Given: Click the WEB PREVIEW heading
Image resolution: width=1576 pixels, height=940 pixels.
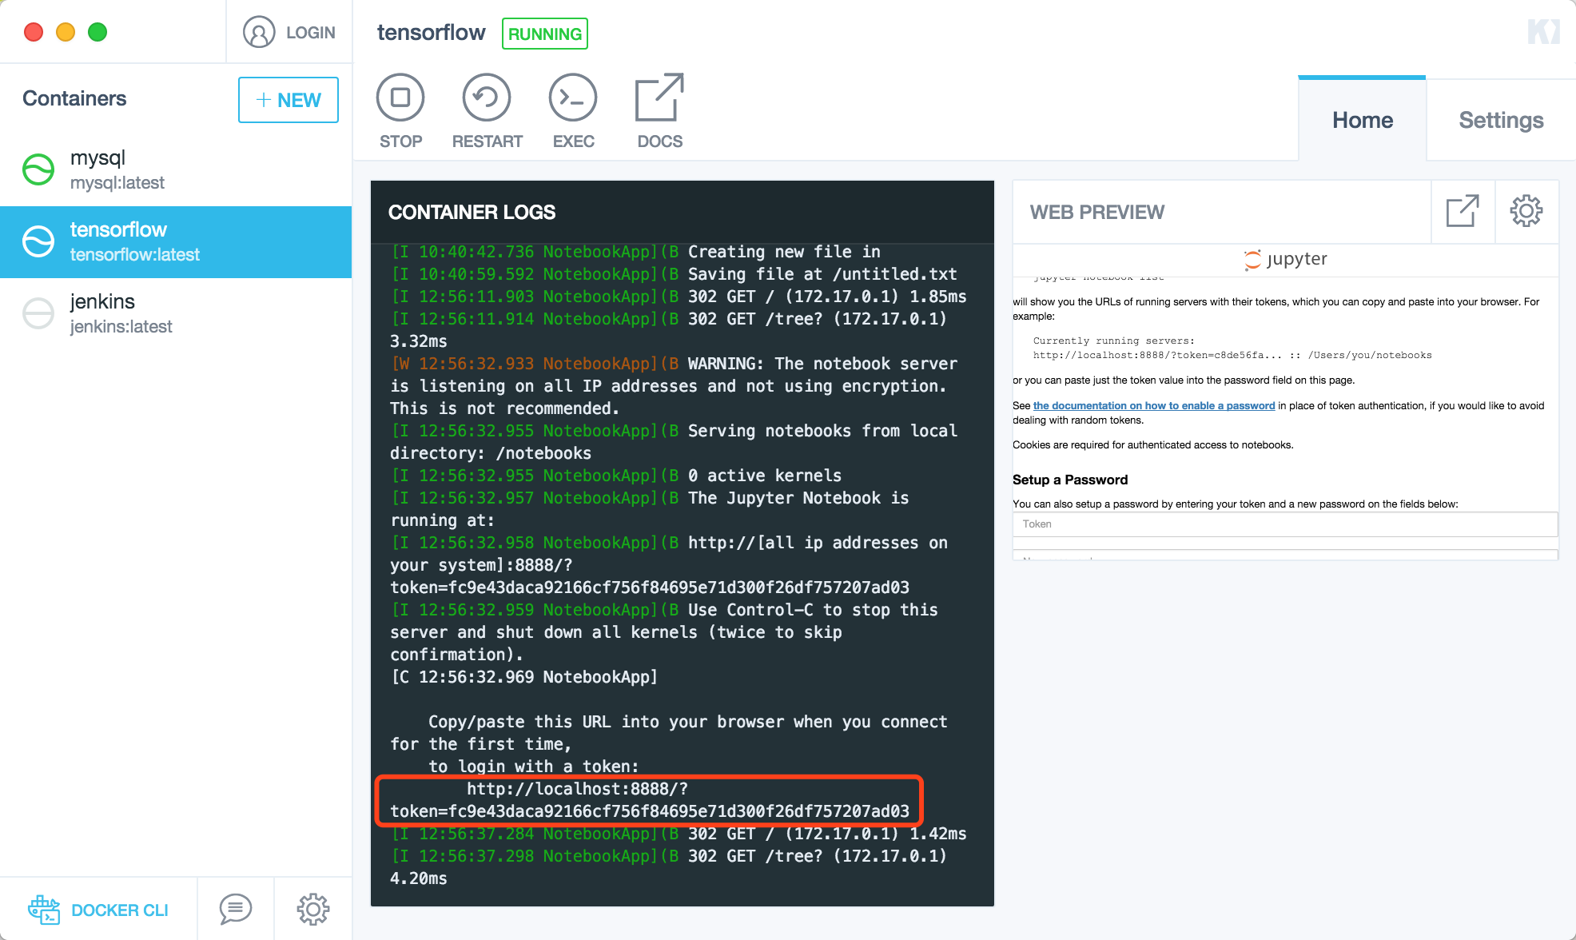Looking at the screenshot, I should pos(1096,212).
